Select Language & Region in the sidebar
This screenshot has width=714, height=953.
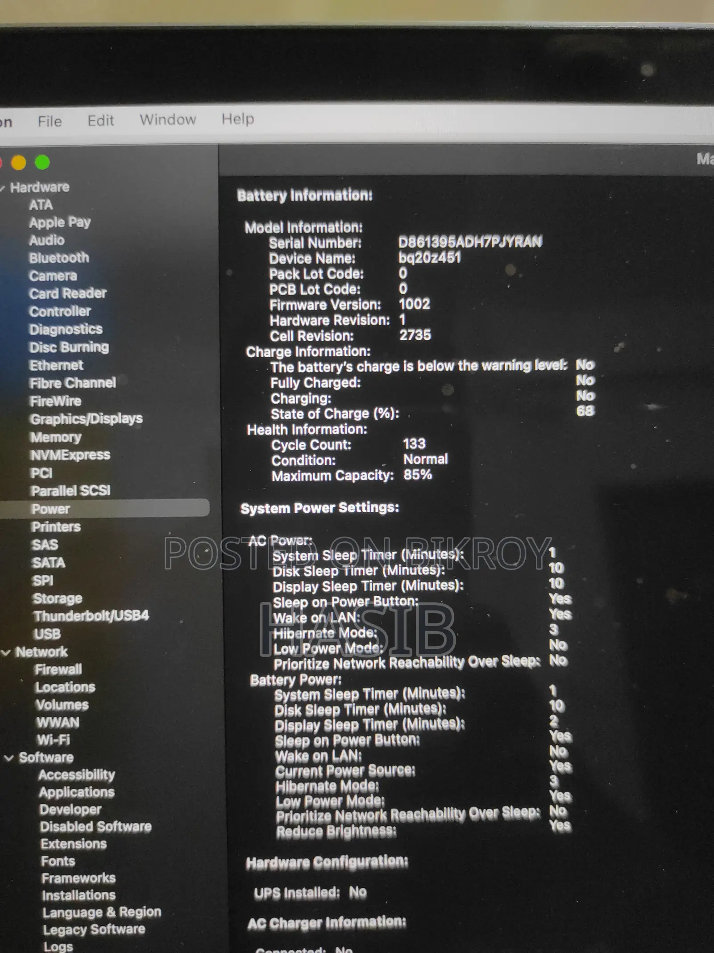pyautogui.click(x=102, y=912)
